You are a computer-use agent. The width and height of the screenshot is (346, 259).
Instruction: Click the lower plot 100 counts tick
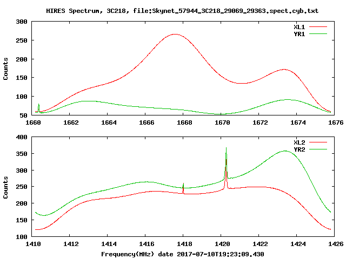(x=22, y=237)
